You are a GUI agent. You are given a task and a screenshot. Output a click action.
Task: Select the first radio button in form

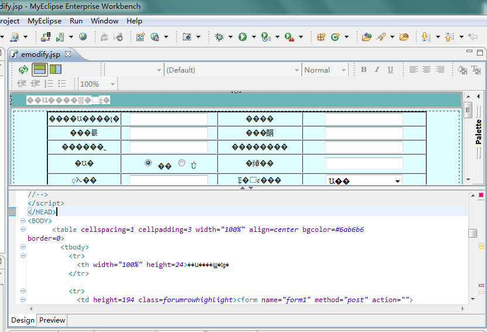148,163
